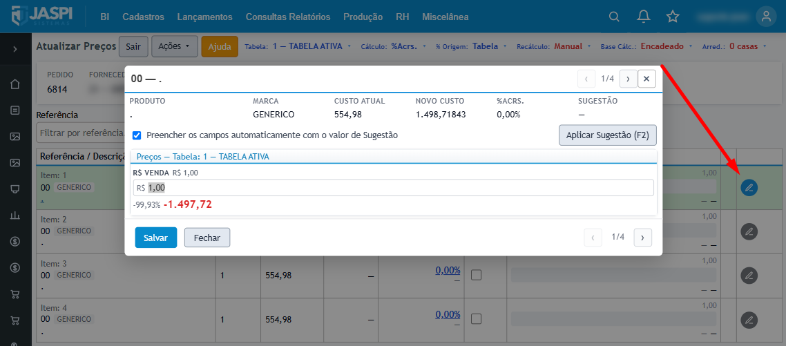This screenshot has height=346, width=786.
Task: Open the Tabela 1 — TABELA ATIVA dropdown
Action: 298,46
